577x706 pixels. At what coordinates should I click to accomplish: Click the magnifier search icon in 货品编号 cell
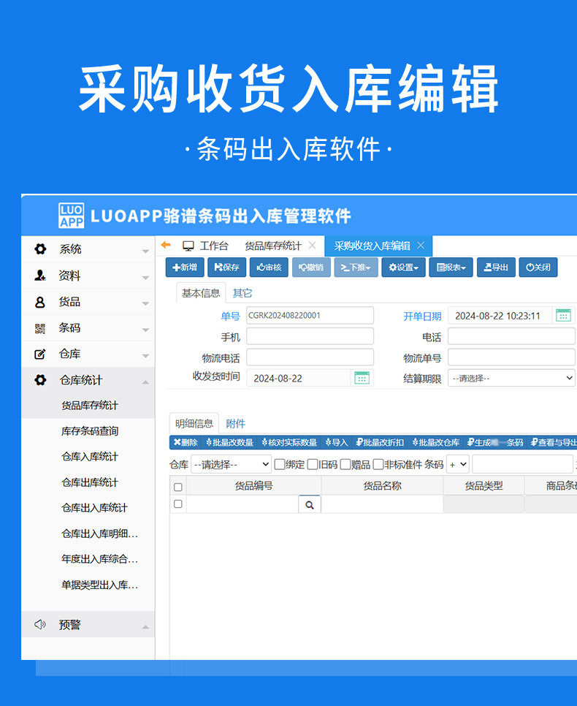[310, 505]
